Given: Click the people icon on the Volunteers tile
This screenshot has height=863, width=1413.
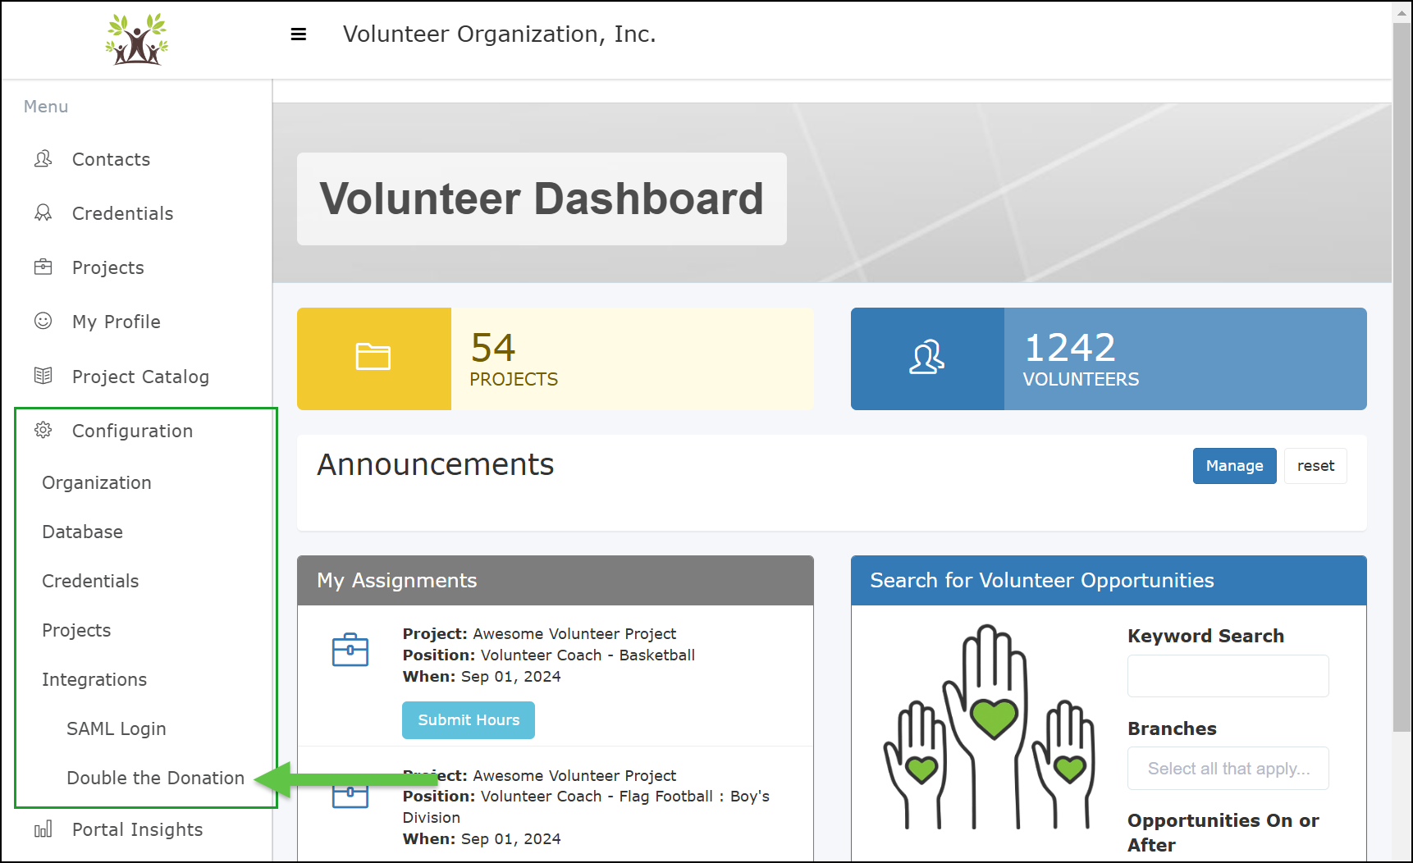Looking at the screenshot, I should pos(926,358).
